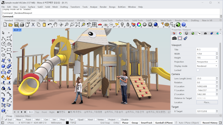Image resolution: width=223 pixels, height=125 pixels.
Task: Click the Undo arrow icon
Action: (50, 25)
